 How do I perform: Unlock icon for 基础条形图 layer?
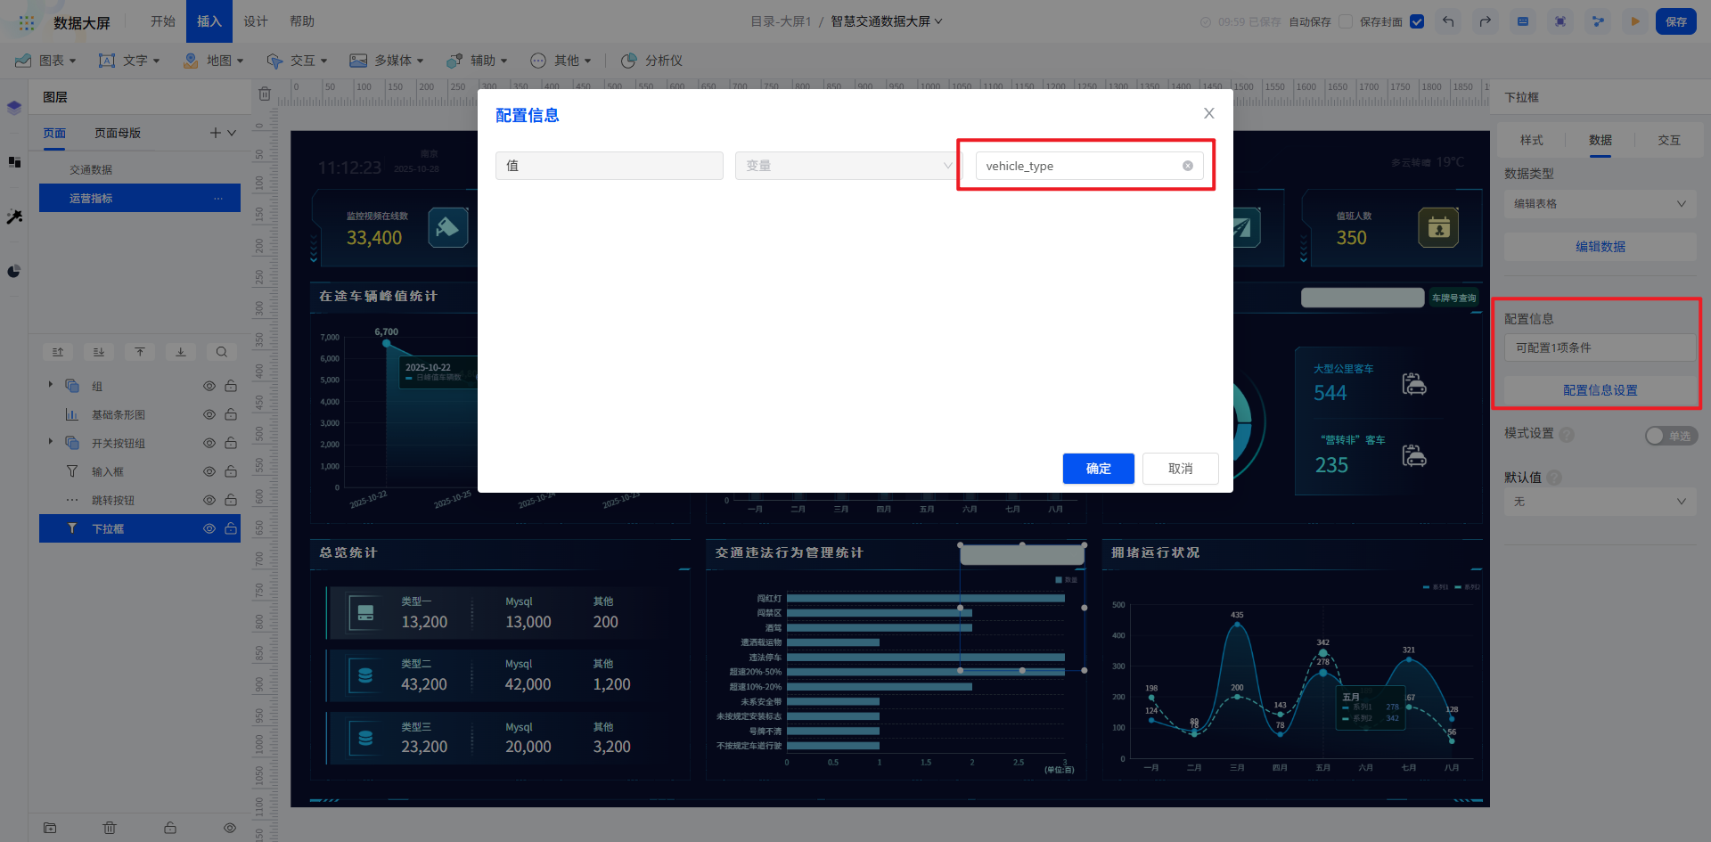tap(231, 414)
